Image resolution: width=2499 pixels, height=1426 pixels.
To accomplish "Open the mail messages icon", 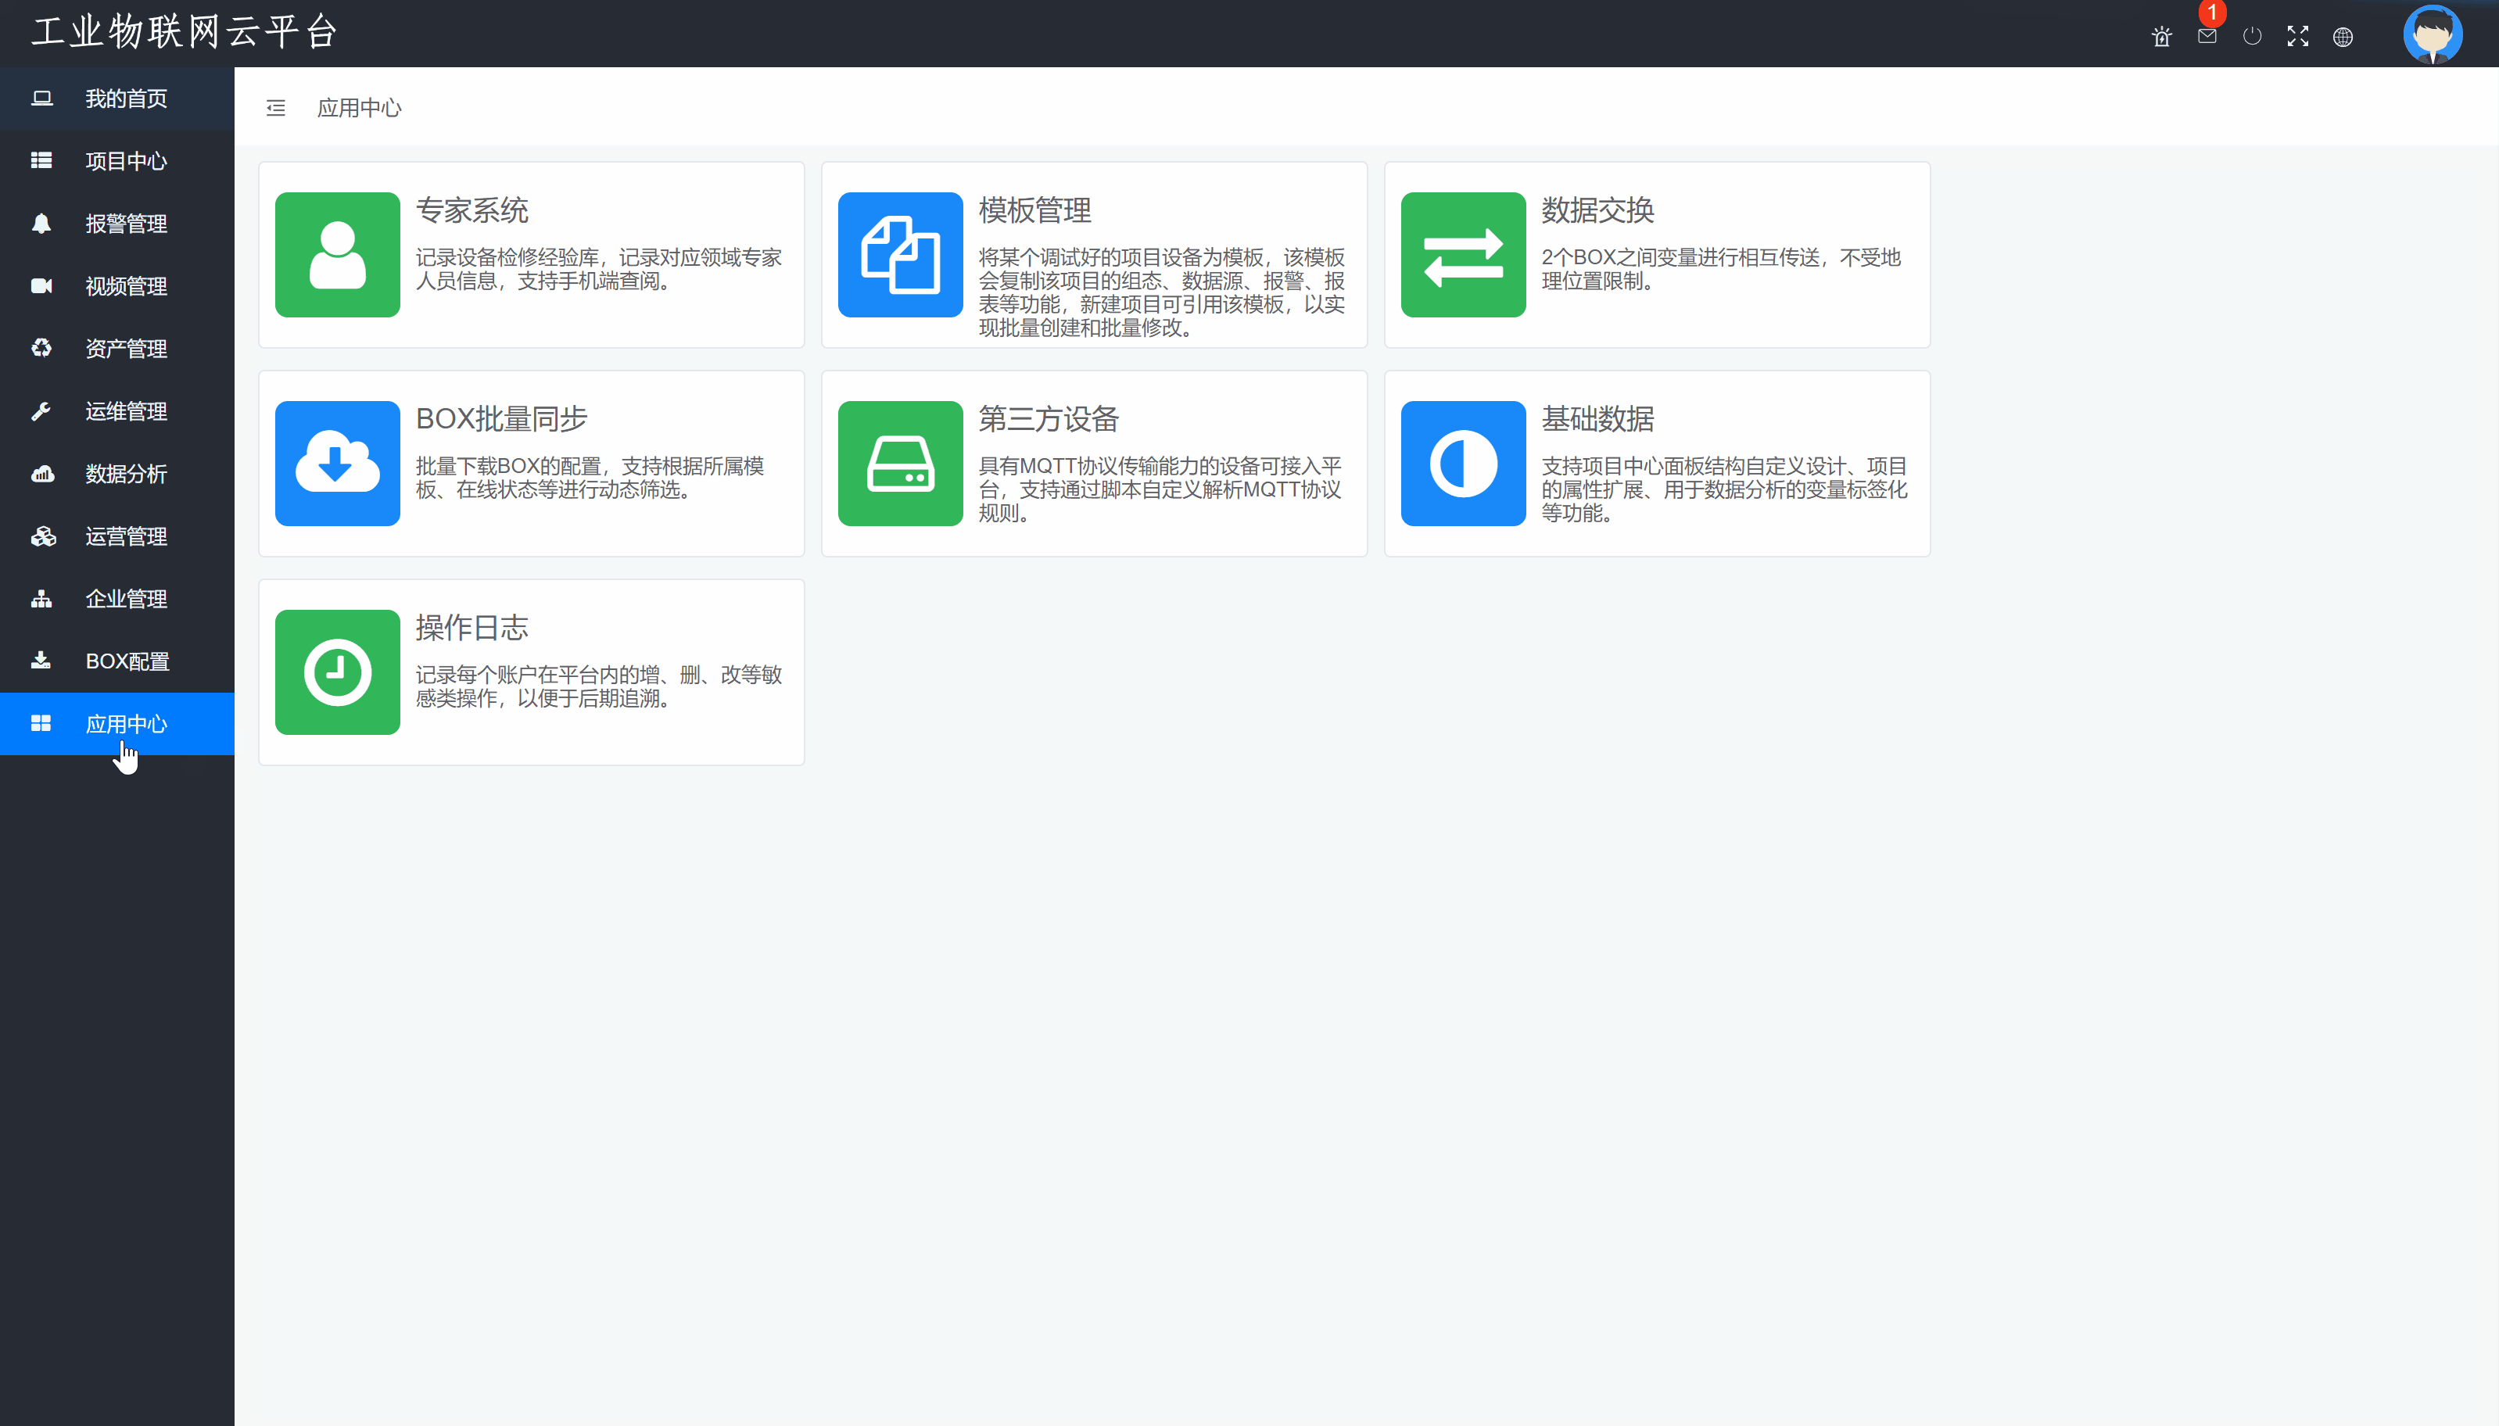I will (x=2207, y=38).
